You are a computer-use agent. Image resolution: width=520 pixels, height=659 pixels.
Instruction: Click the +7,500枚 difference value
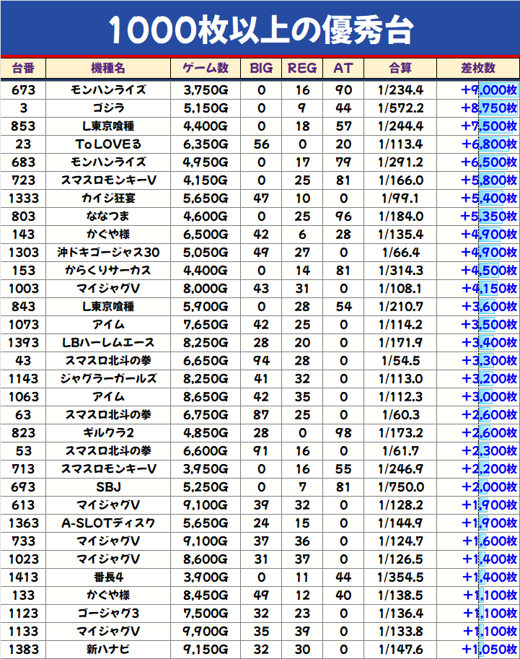489,126
